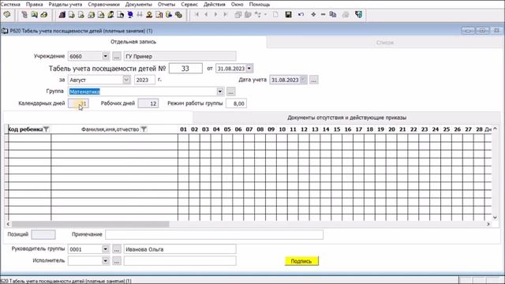Click the Режим работы группы field
Screen dimensions: 505x284
pyautogui.click(x=237, y=103)
